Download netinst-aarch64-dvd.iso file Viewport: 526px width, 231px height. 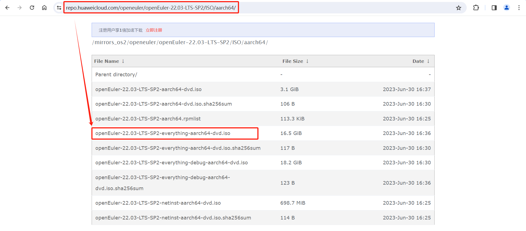click(x=158, y=203)
